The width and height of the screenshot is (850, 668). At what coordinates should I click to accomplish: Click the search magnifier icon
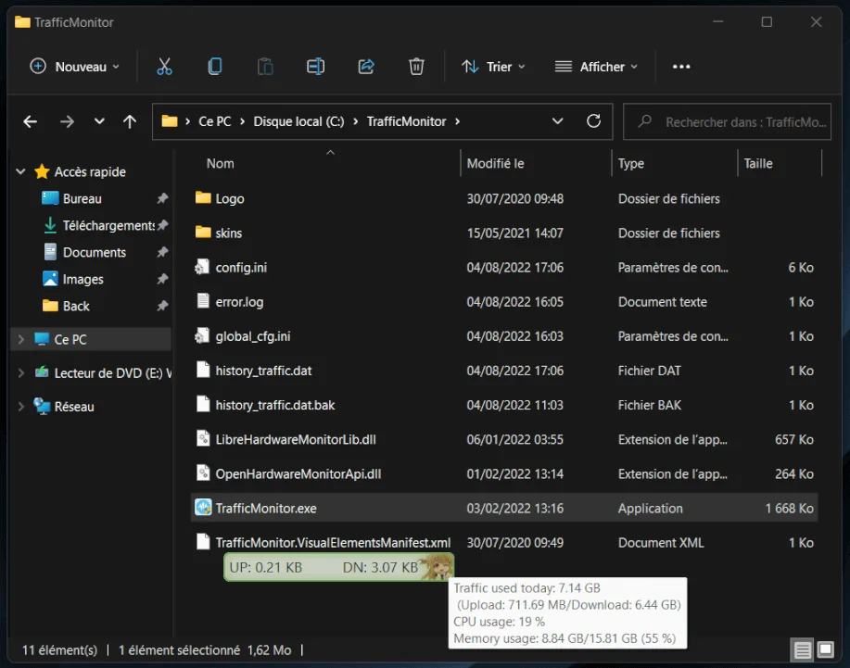(x=644, y=121)
